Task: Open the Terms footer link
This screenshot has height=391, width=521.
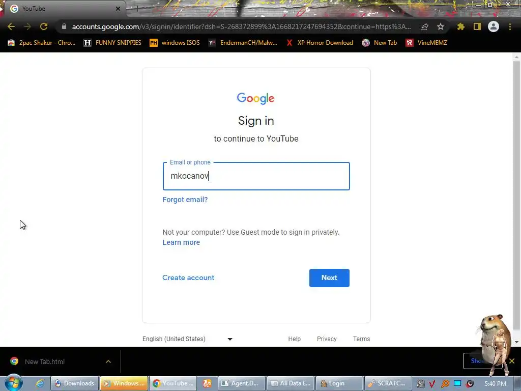Action: click(361, 339)
